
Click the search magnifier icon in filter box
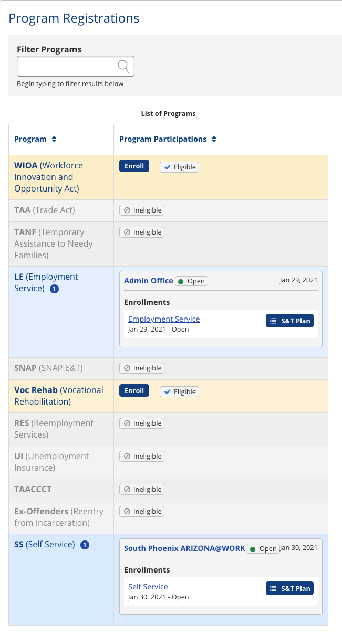[123, 66]
